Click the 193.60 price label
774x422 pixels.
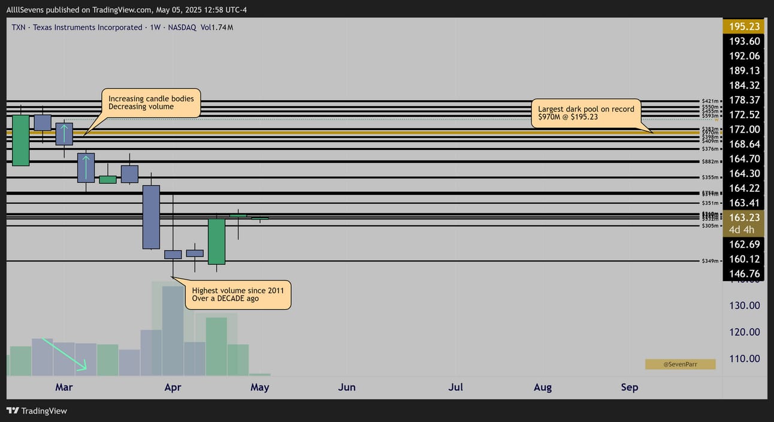745,41
